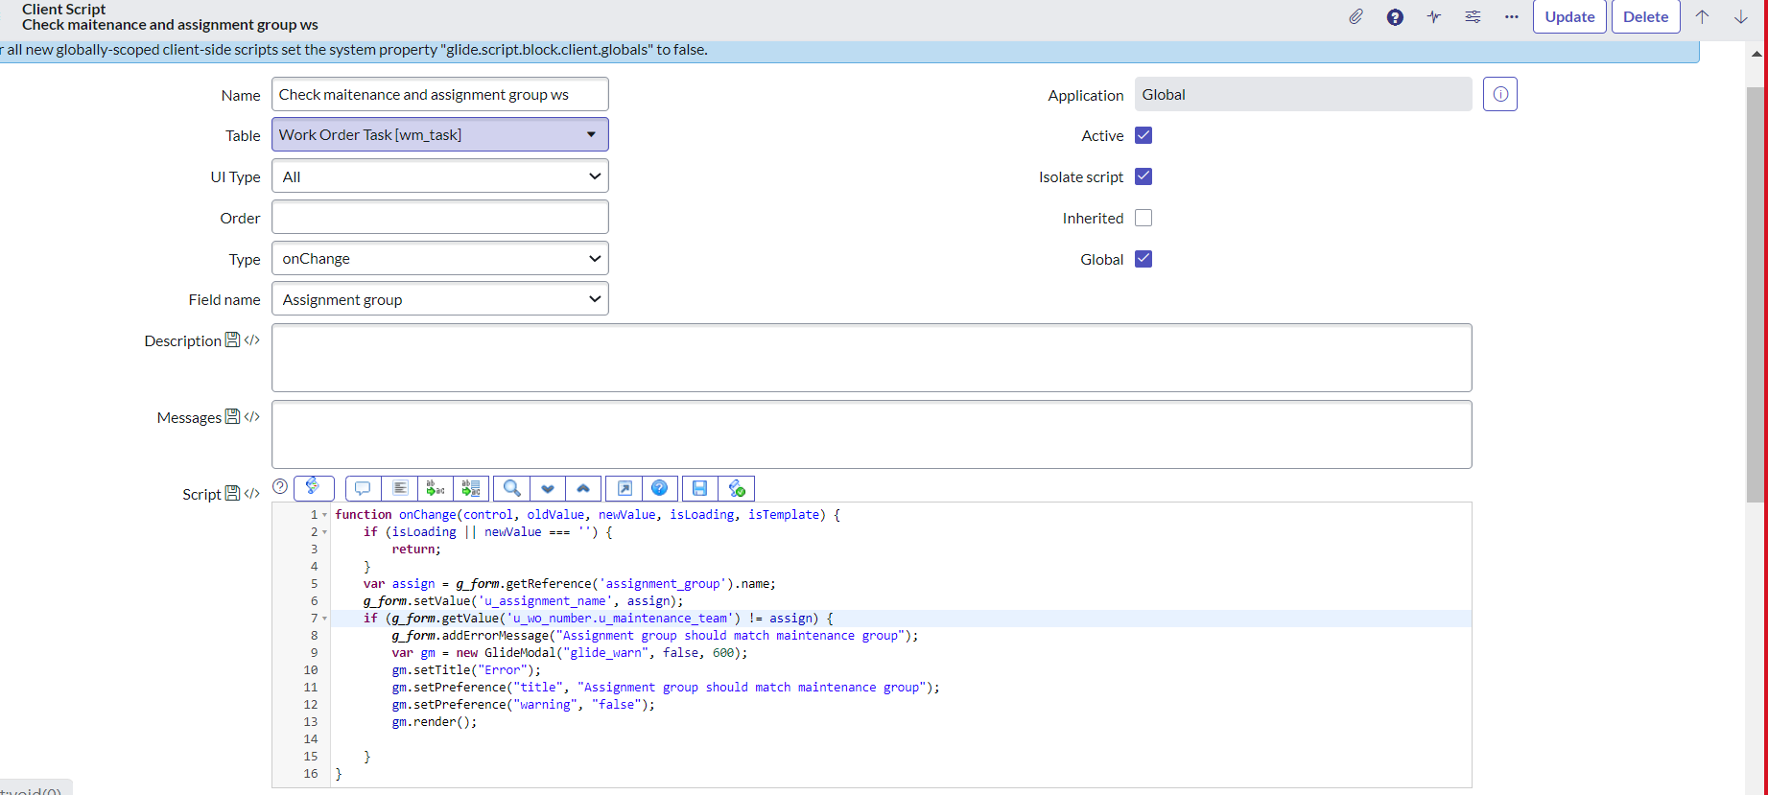Click the replace all icon in script toolbar
The width and height of the screenshot is (1768, 795).
471,488
